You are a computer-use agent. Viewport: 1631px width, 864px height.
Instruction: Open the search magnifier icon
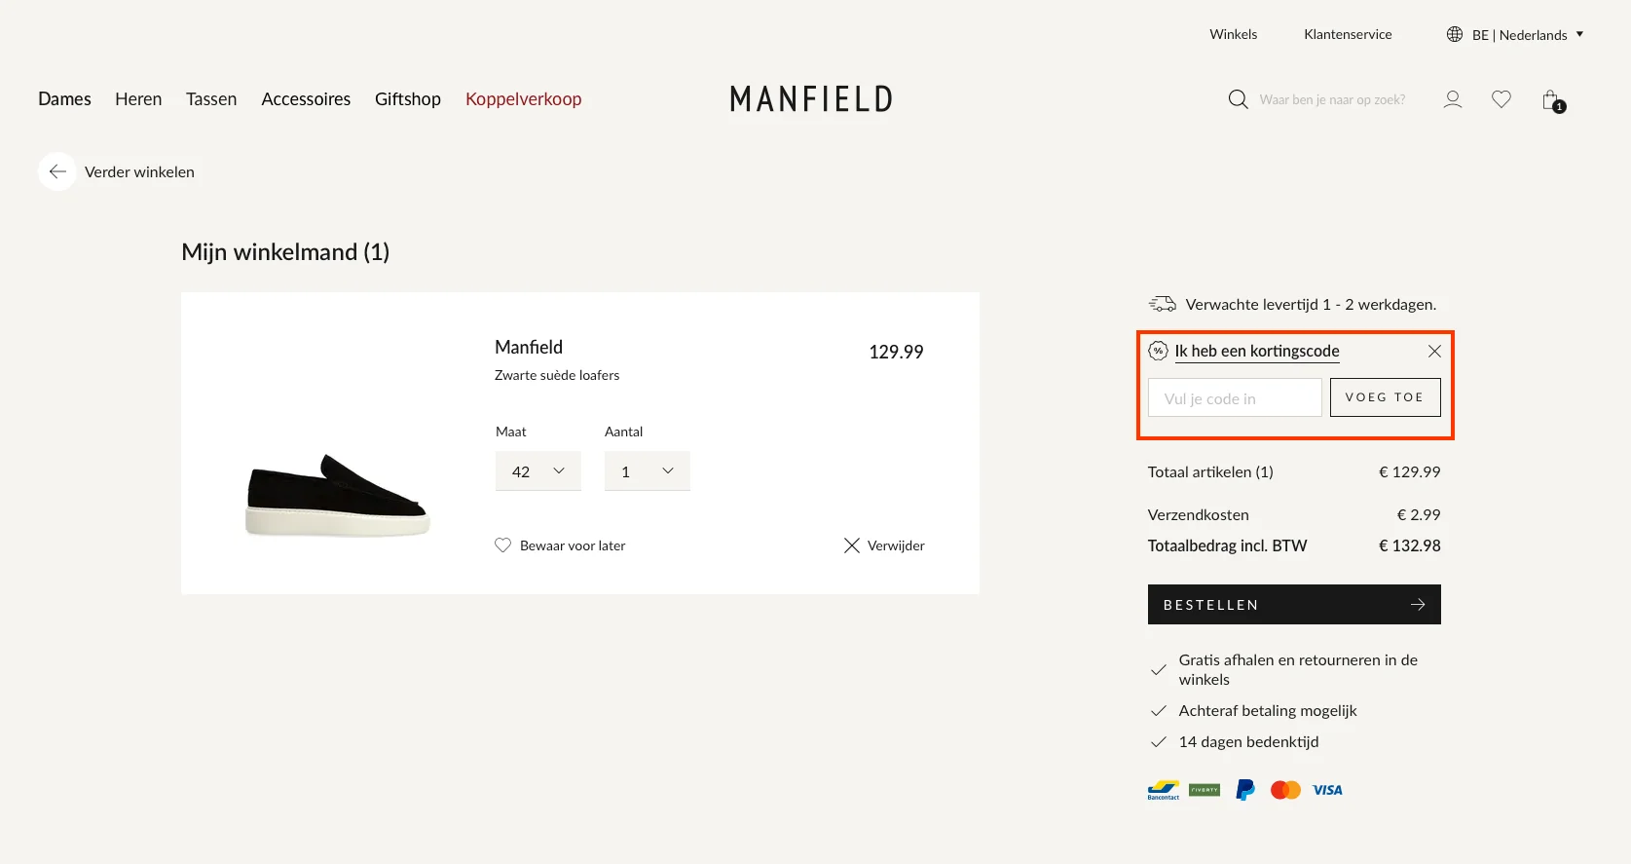coord(1237,98)
